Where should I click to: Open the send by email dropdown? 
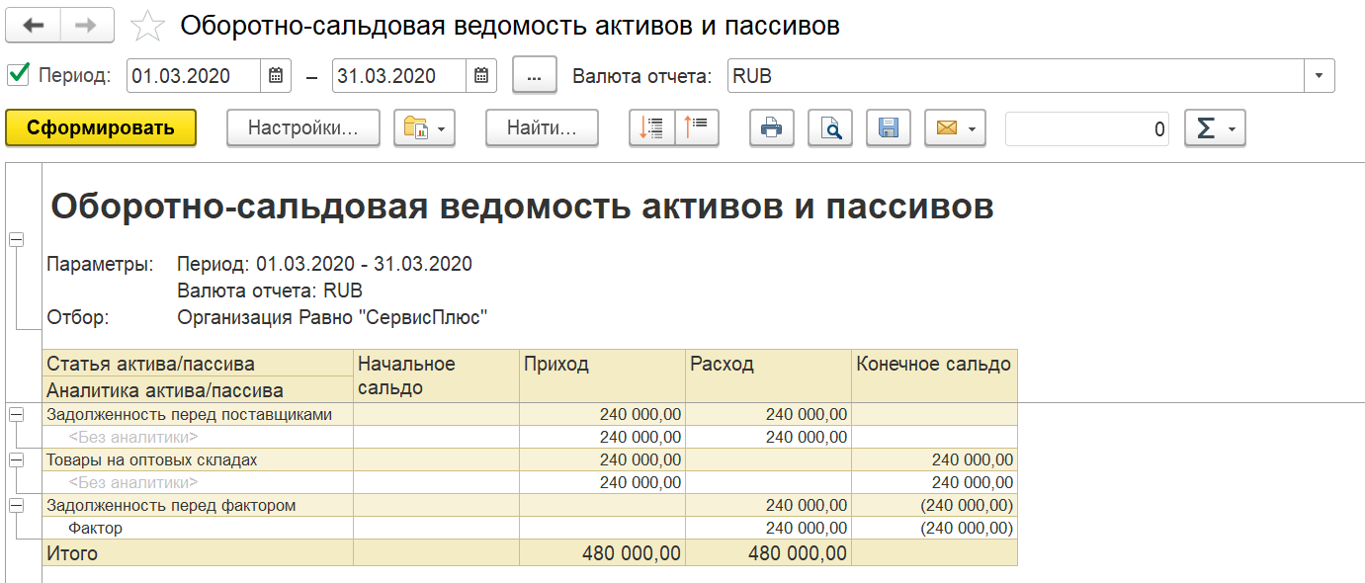pyautogui.click(x=955, y=127)
